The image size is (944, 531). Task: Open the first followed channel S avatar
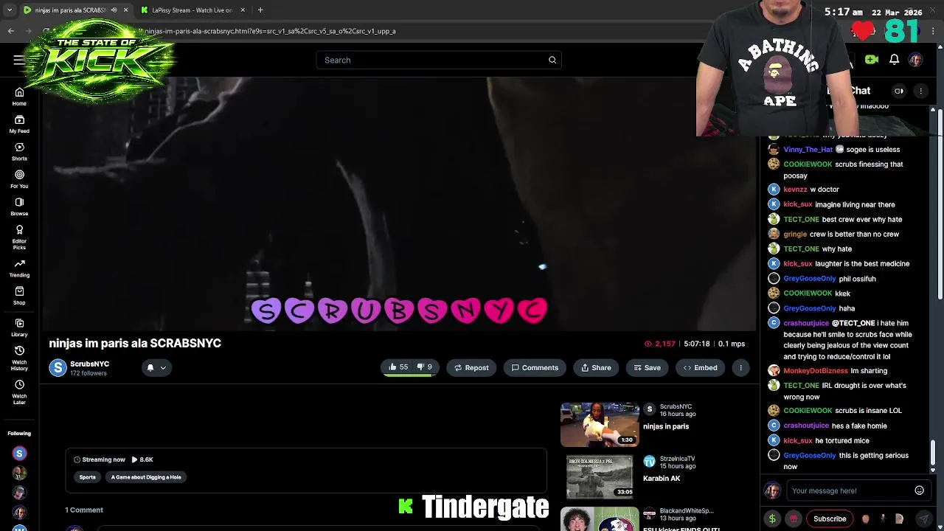19,454
